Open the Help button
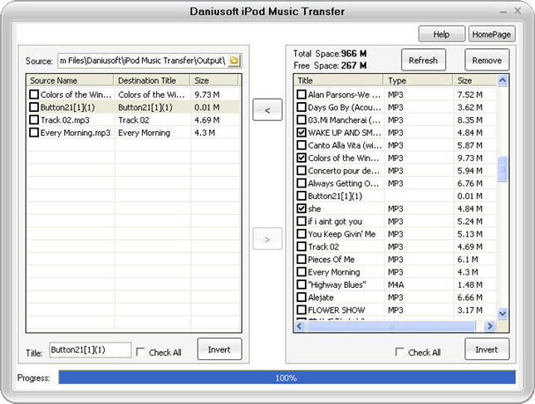The image size is (535, 404). (441, 34)
